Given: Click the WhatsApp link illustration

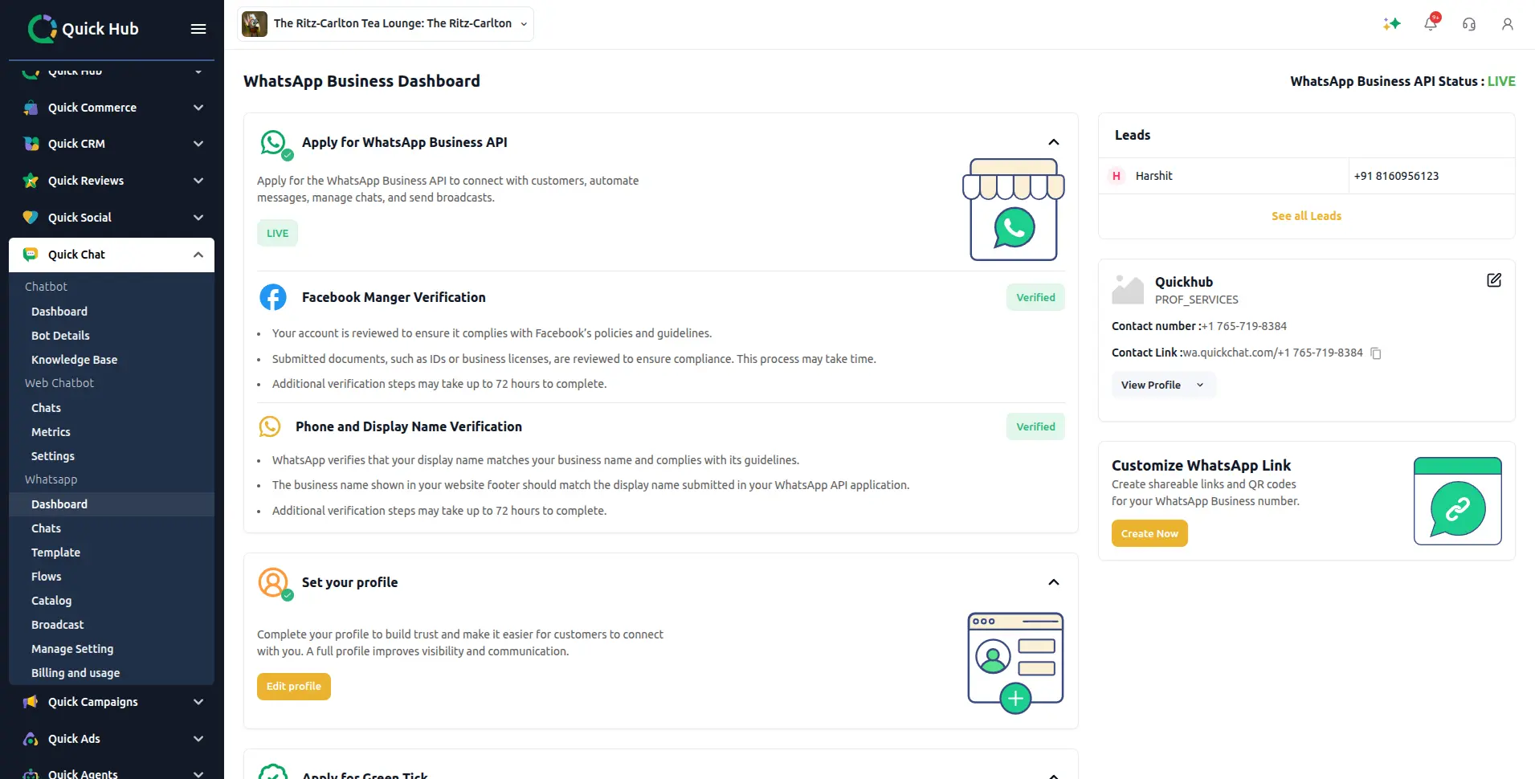Looking at the screenshot, I should click(1458, 501).
